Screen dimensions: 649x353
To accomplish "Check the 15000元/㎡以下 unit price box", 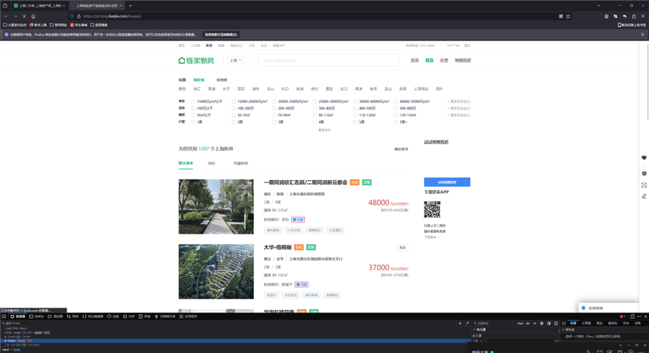I will (193, 101).
